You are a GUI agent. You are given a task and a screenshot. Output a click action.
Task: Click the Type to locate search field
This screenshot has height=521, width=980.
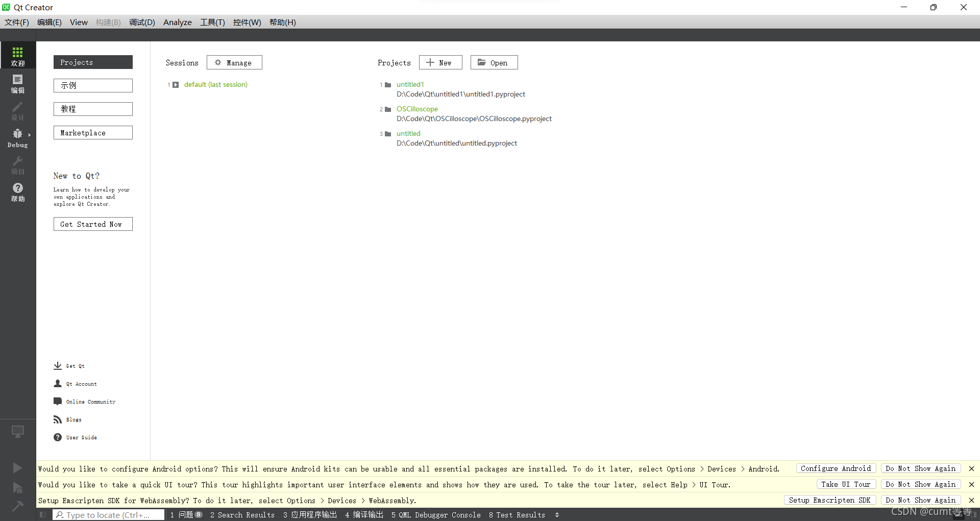pos(108,515)
